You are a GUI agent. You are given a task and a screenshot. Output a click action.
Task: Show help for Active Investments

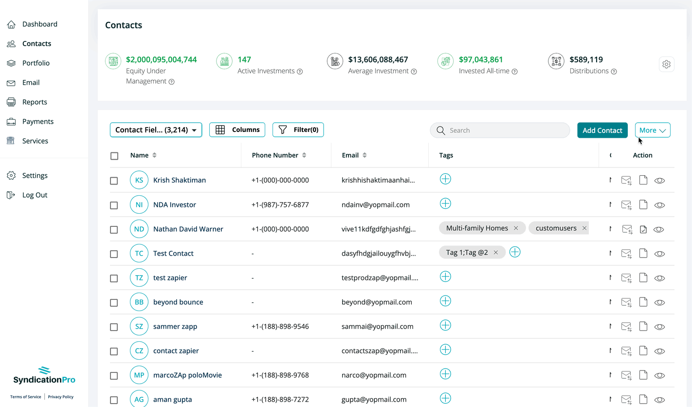[x=300, y=72]
